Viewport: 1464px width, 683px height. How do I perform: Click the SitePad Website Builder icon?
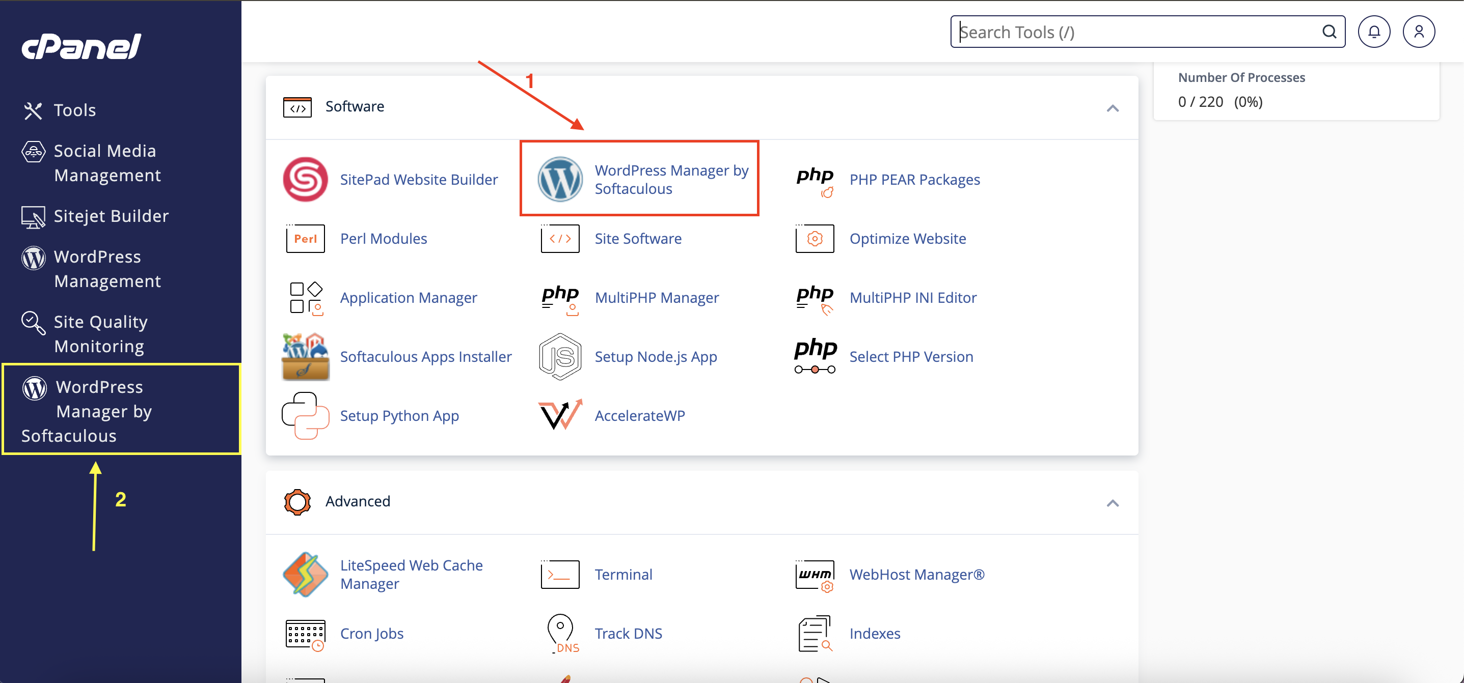[305, 180]
